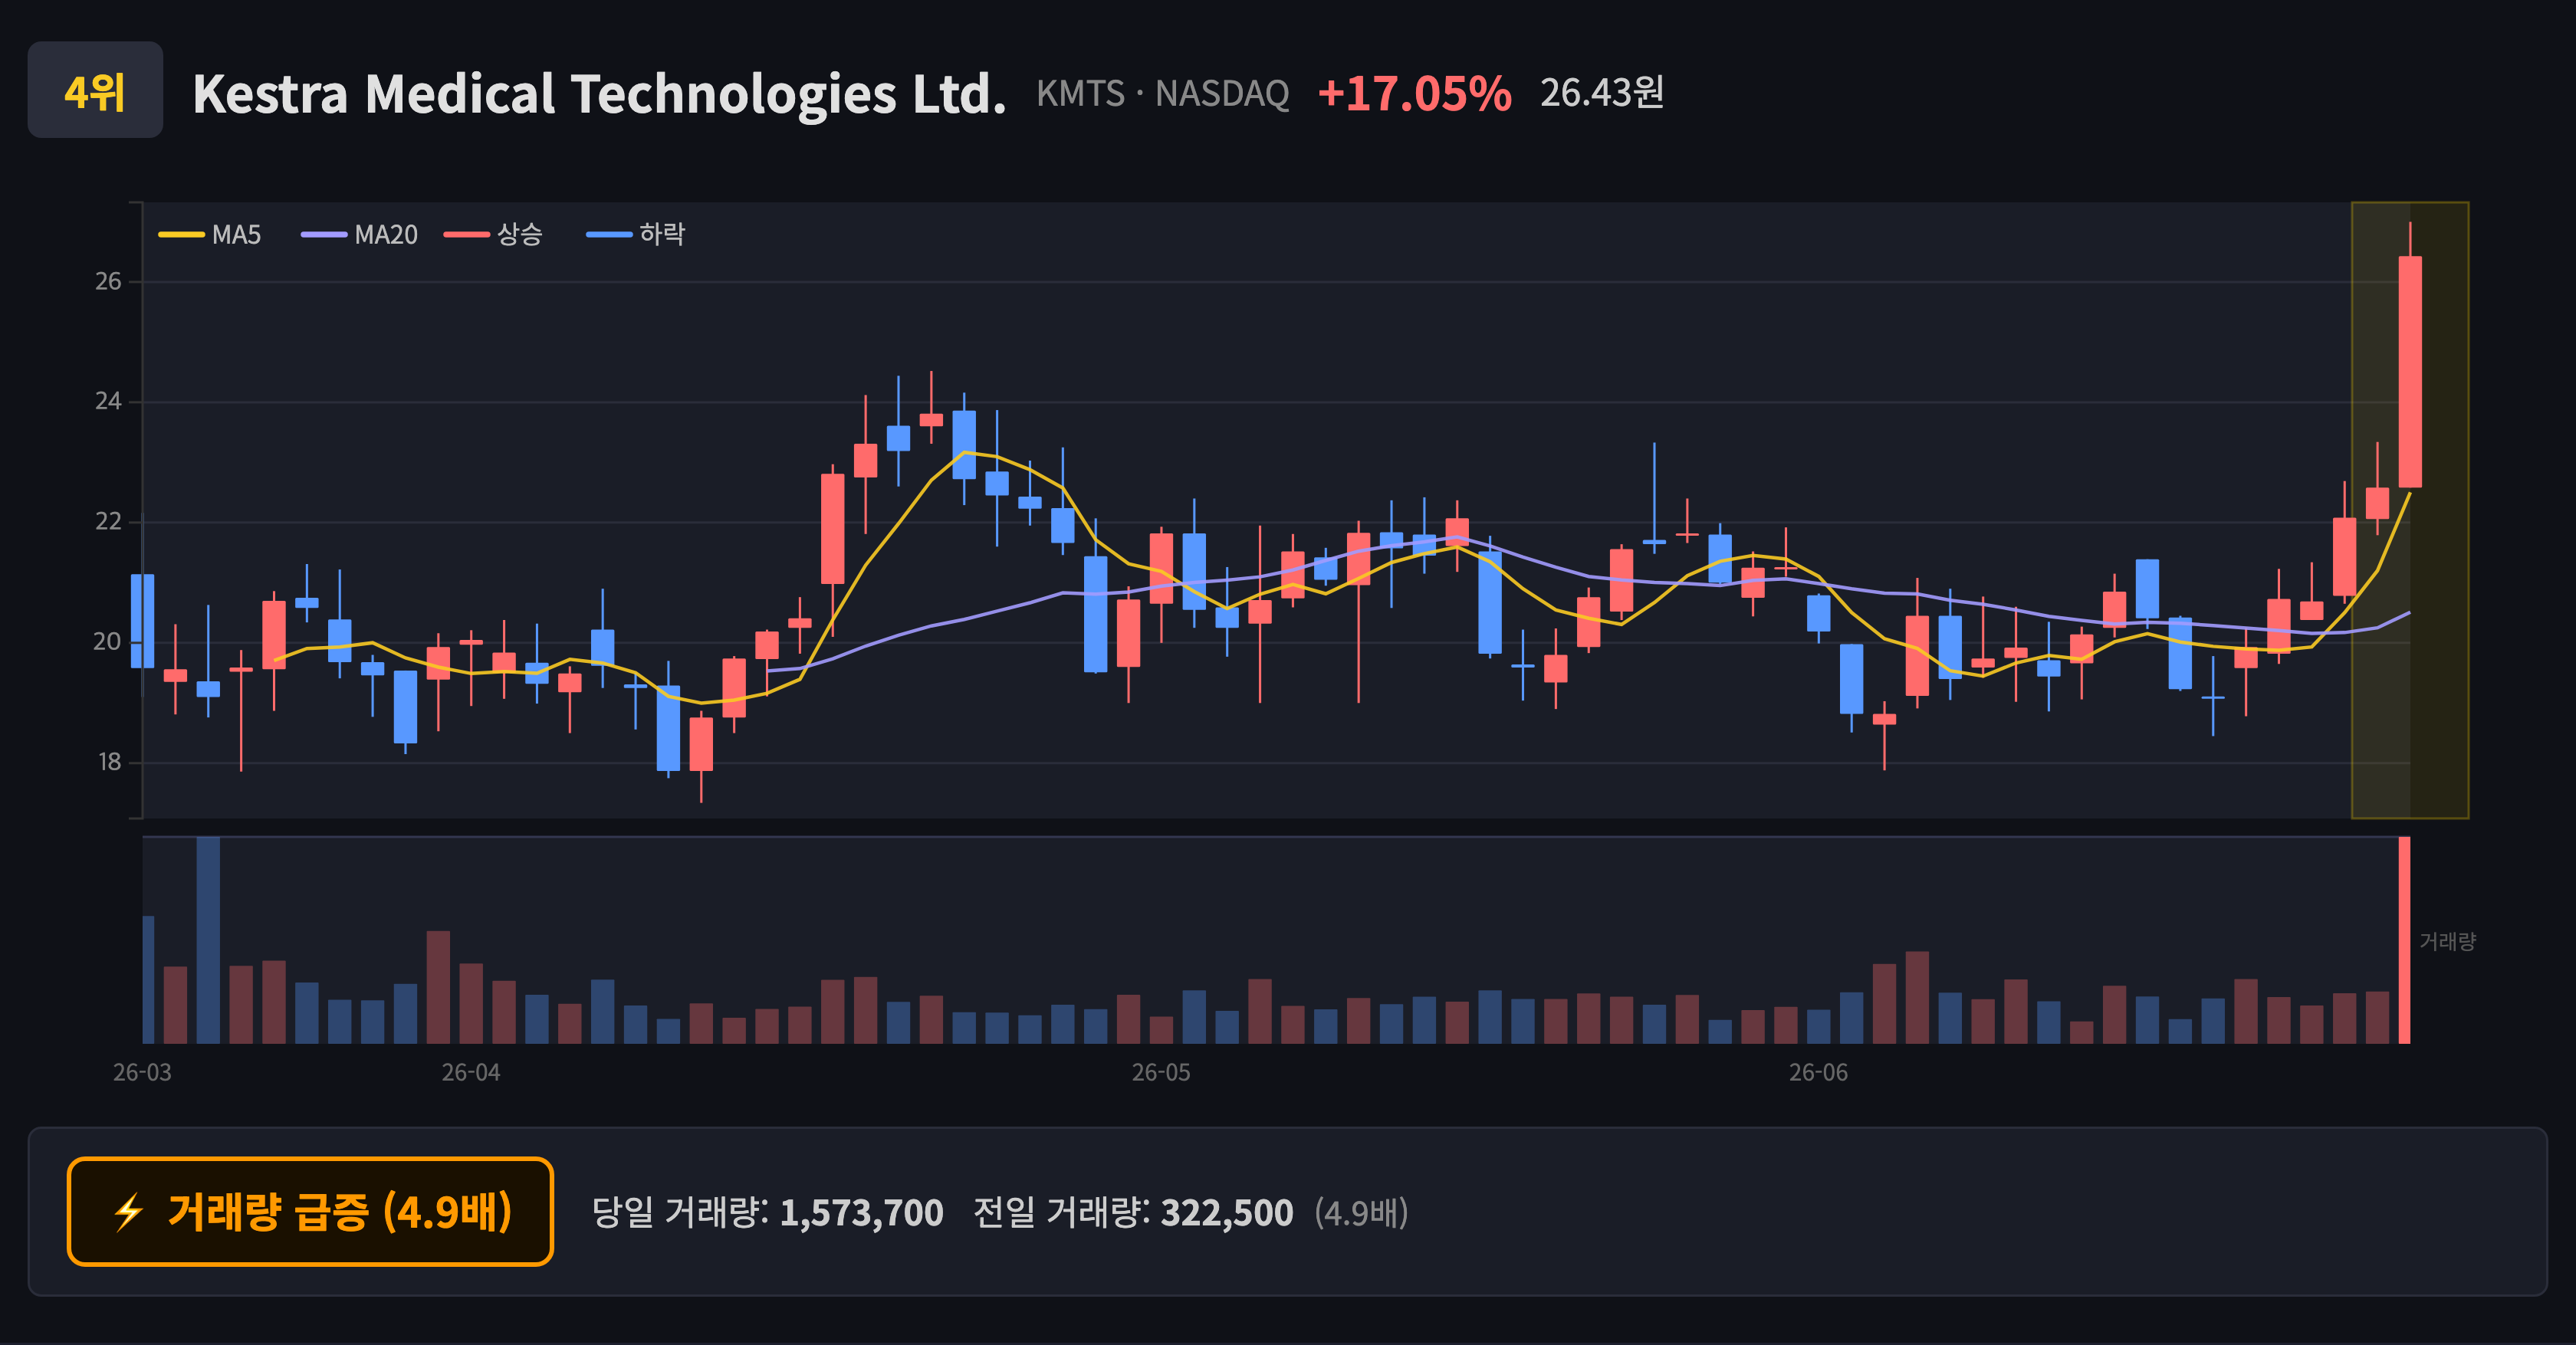Click the 26-05 date axis label
The width and height of the screenshot is (2576, 1345).
tap(1161, 1073)
